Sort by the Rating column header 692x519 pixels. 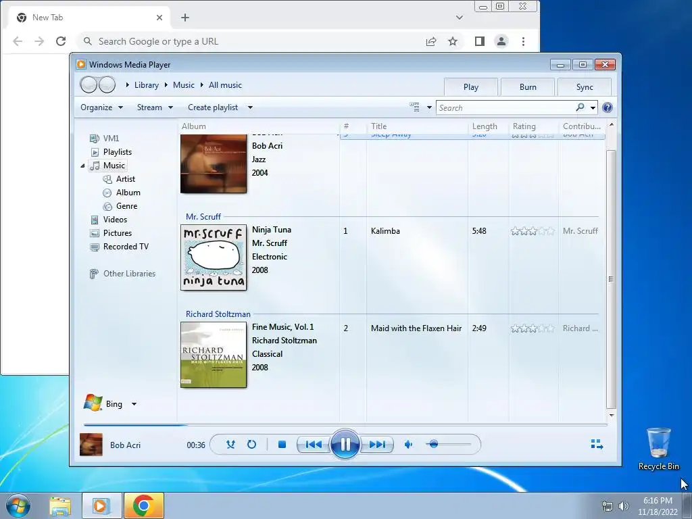click(x=534, y=126)
